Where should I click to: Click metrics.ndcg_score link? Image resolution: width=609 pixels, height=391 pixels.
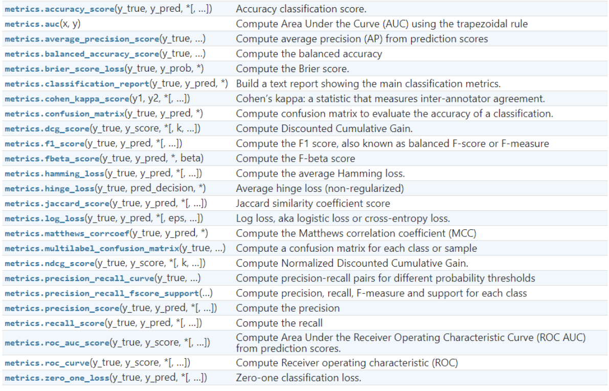pyautogui.click(x=50, y=264)
